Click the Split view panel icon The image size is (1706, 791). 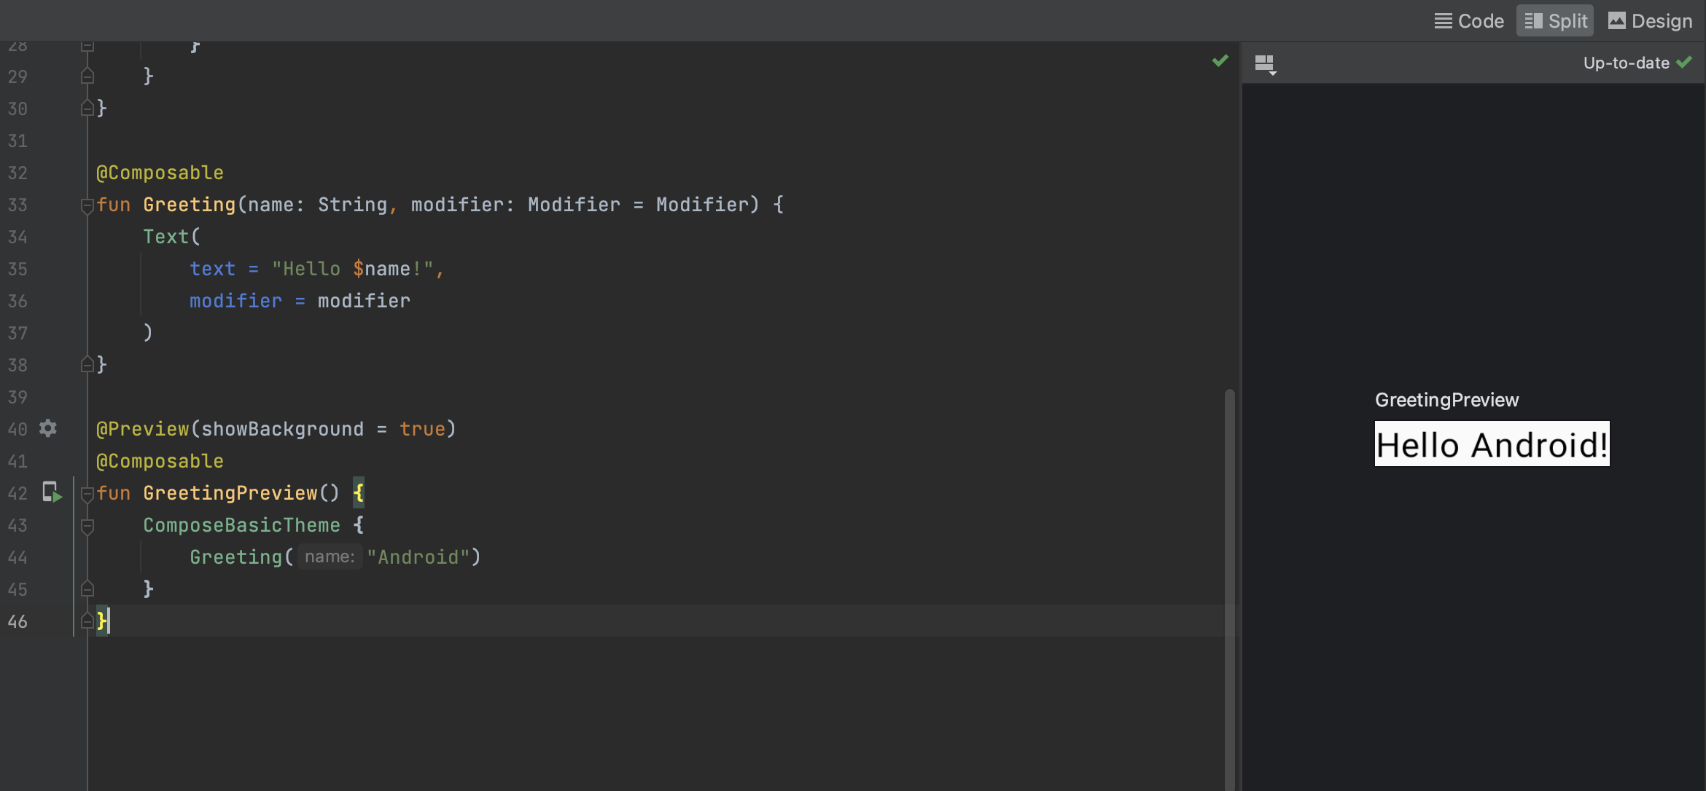[1533, 21]
